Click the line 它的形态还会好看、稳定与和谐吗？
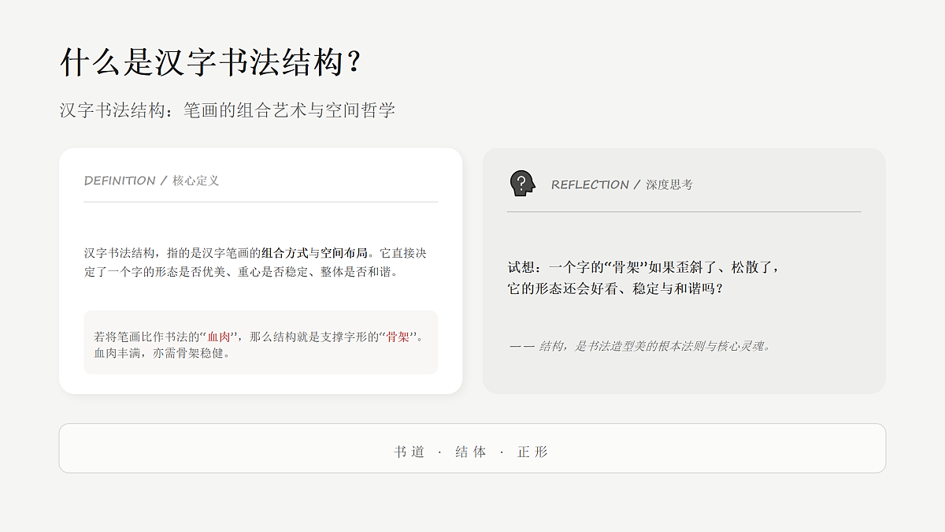The width and height of the screenshot is (945, 532). [615, 288]
